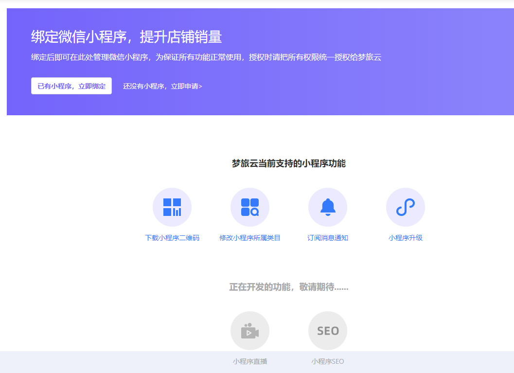Click the 梦旅云当前支持的小程序功能 heading
Viewport: 514px width, 373px height.
point(289,163)
